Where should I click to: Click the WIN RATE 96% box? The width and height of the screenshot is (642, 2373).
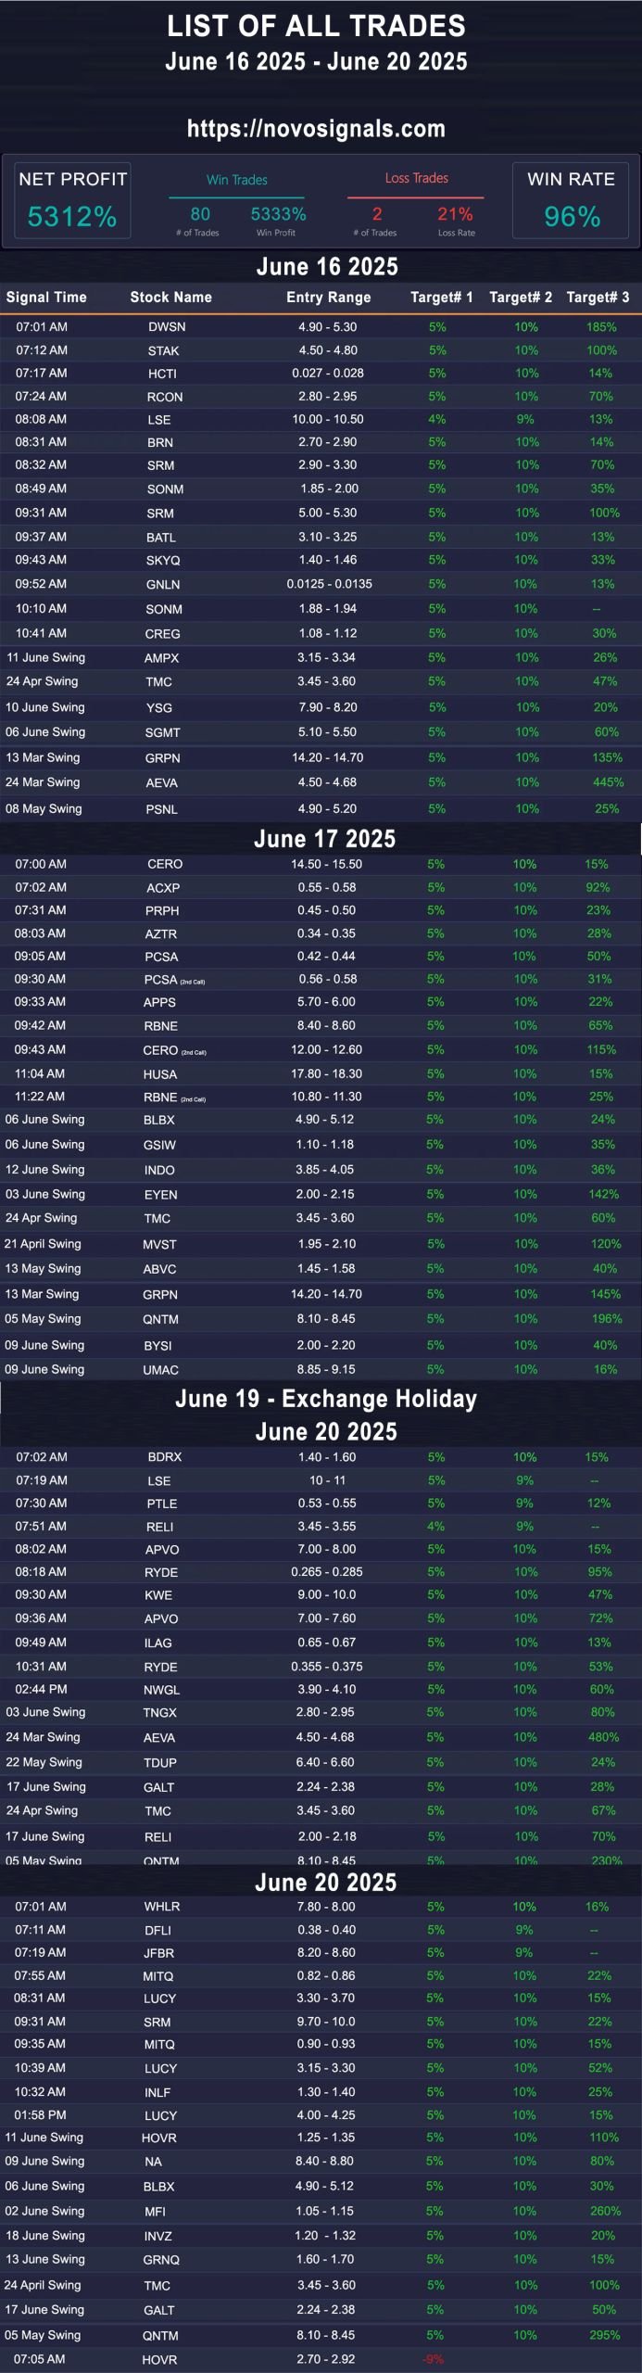(571, 200)
